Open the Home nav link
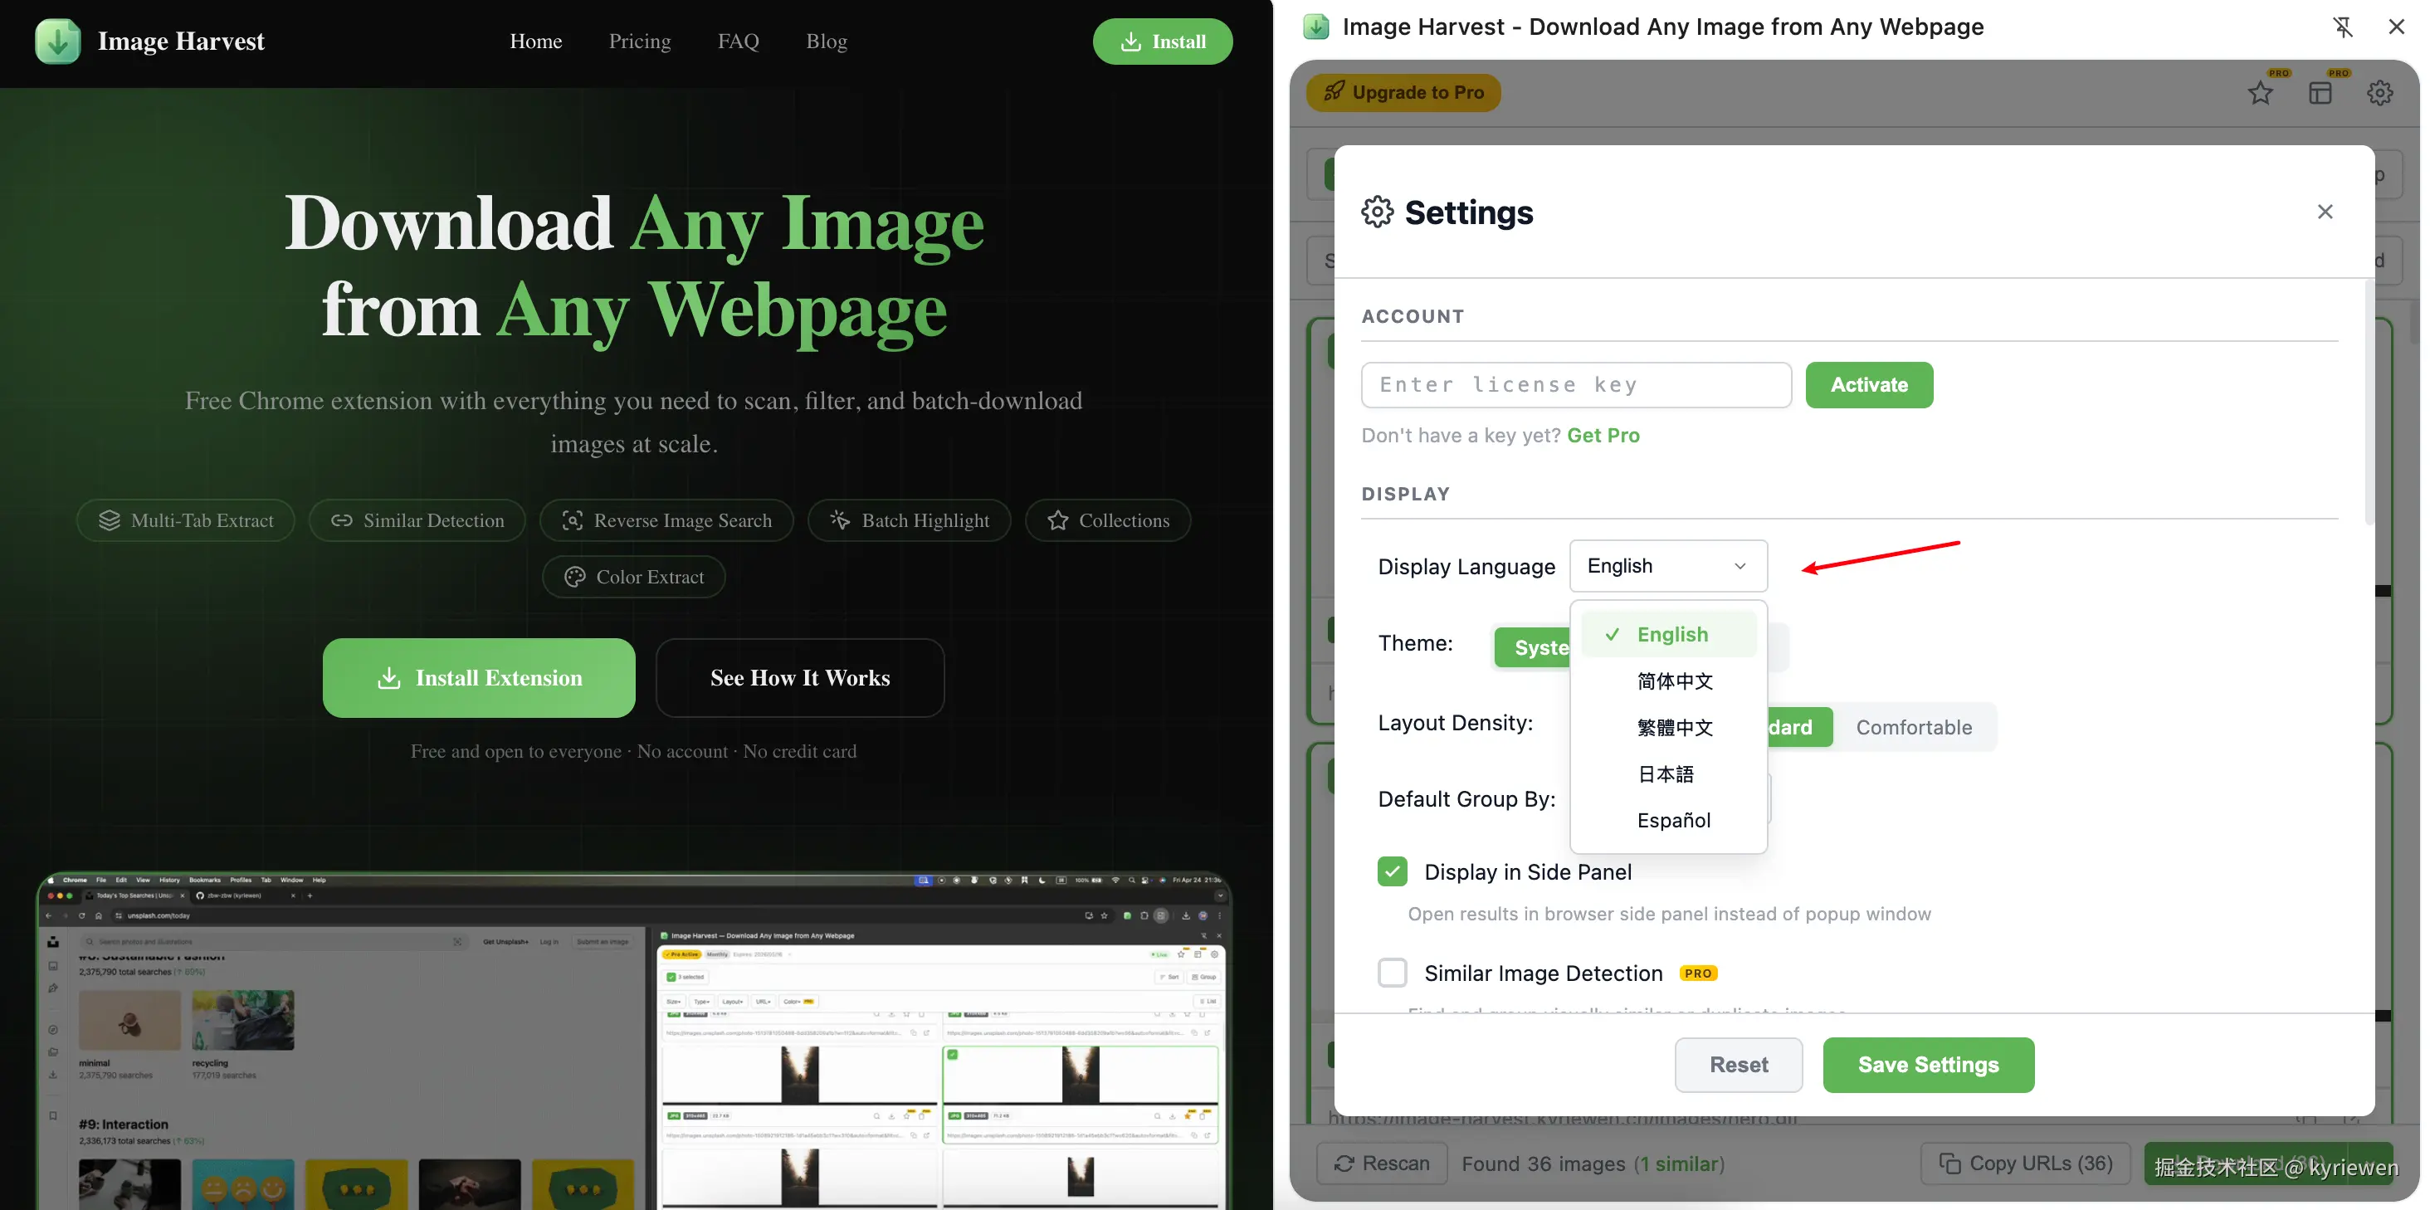The height and width of the screenshot is (1210, 2430). (x=536, y=41)
